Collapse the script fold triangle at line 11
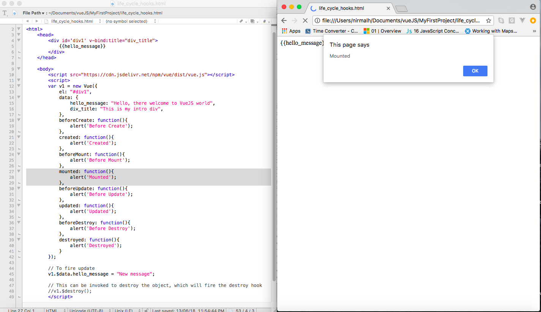Image resolution: width=541 pixels, height=312 pixels. click(19, 80)
